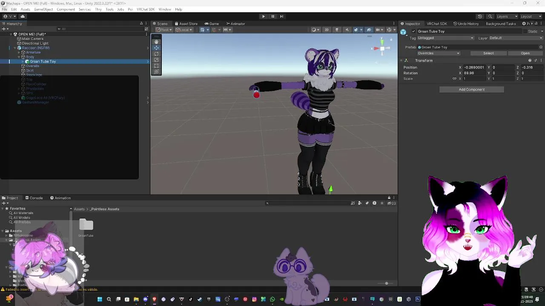Open the GameObject menu

(x=43, y=9)
